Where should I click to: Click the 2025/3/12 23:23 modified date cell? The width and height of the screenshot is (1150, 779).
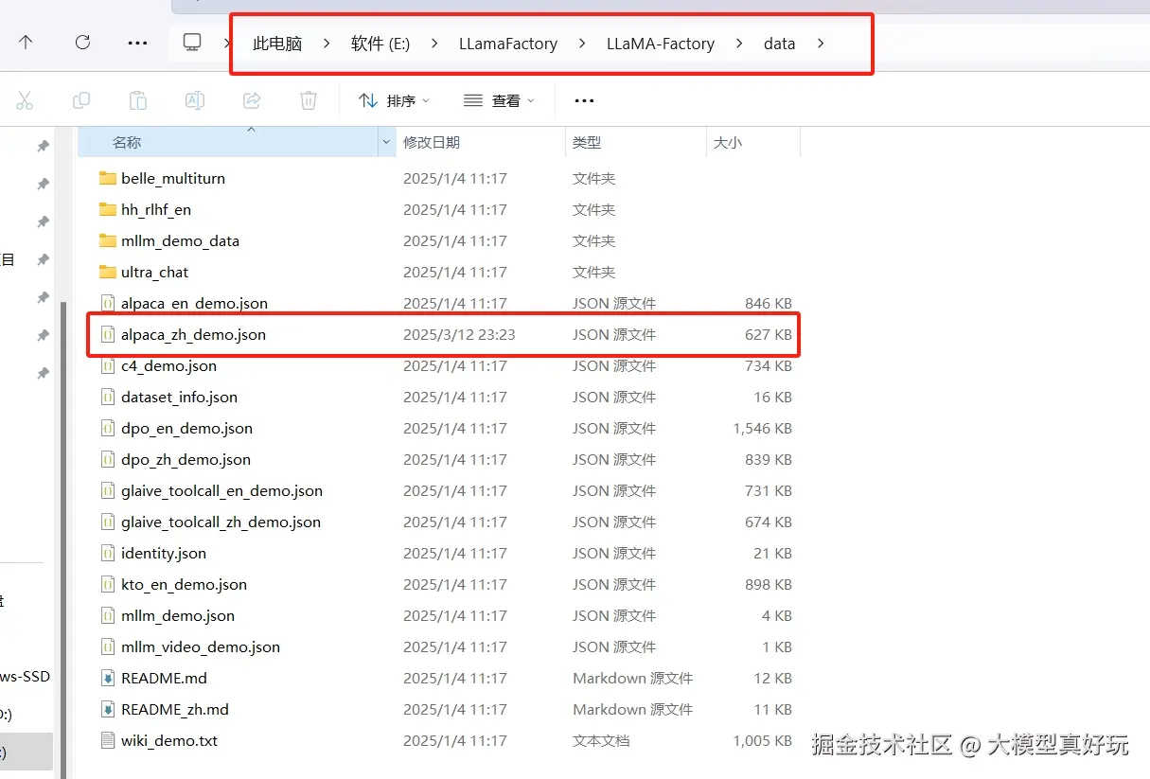[x=459, y=334]
